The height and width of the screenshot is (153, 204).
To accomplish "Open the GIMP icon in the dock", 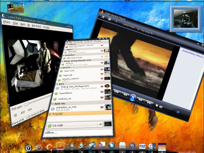I will point(132,146).
